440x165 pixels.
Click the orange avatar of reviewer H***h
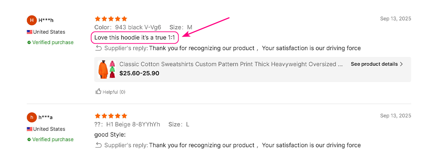point(32,20)
